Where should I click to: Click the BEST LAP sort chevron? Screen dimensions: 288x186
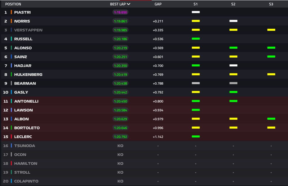coord(129,4)
